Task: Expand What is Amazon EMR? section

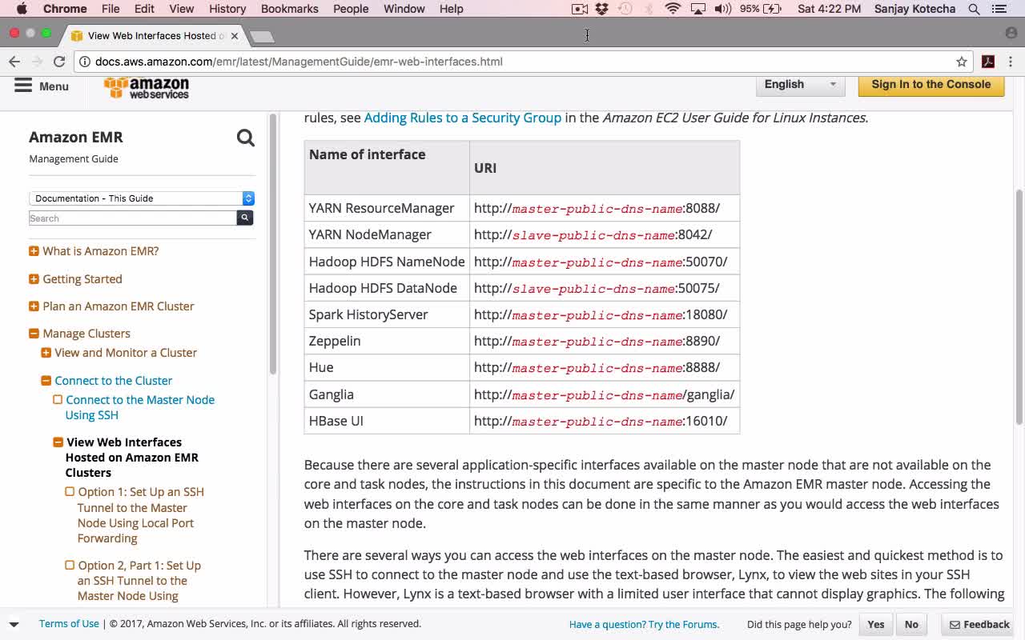Action: click(34, 251)
